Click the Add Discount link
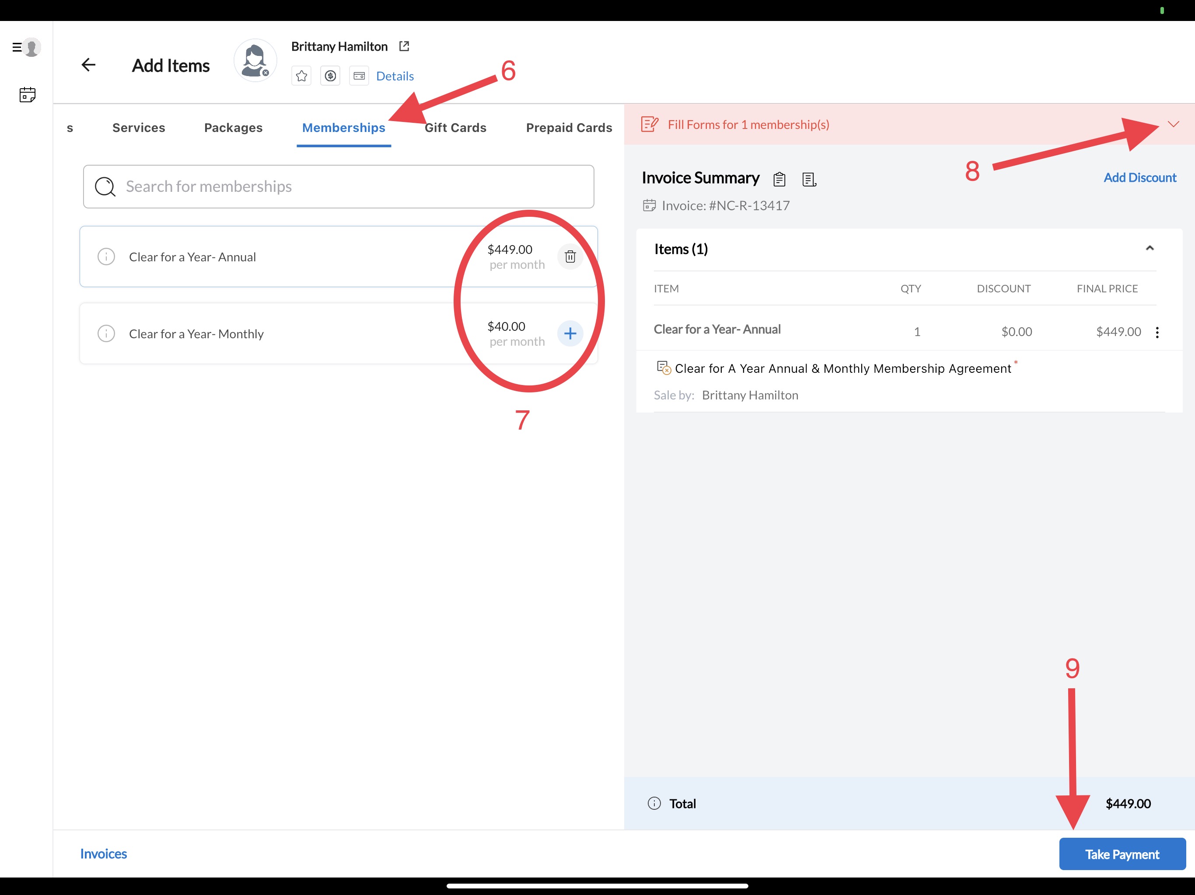The image size is (1195, 895). [x=1140, y=177]
